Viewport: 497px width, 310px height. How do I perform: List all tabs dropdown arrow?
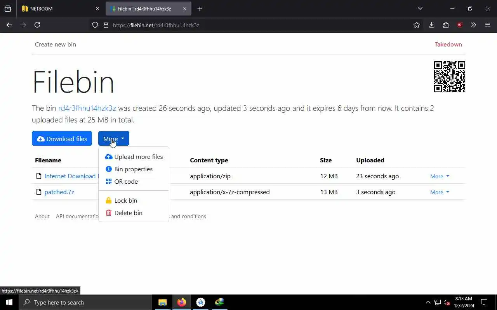coord(420,9)
